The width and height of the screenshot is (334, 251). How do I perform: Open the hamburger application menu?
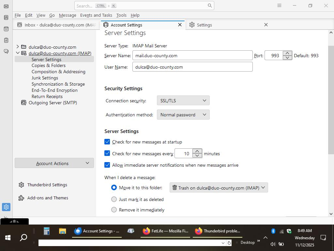pyautogui.click(x=279, y=6)
